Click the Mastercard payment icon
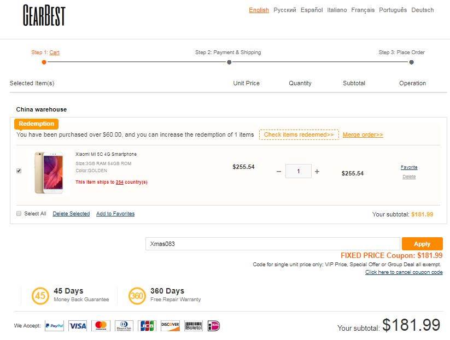Viewport: 450px width, 340px height. coord(101,326)
